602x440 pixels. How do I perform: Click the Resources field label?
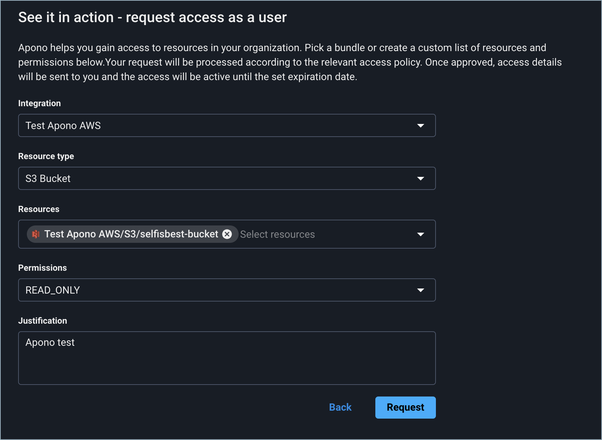[39, 209]
